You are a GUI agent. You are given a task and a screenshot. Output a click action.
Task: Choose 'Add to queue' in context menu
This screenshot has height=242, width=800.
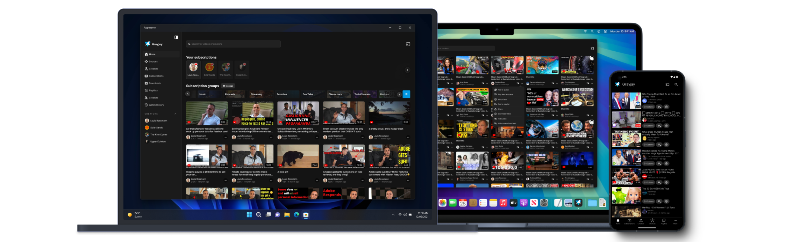click(x=503, y=90)
